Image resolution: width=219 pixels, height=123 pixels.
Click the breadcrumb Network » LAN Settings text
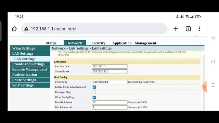pos(82,49)
